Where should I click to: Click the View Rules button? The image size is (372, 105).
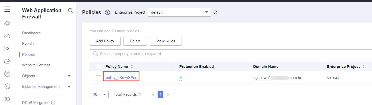coord(166,41)
